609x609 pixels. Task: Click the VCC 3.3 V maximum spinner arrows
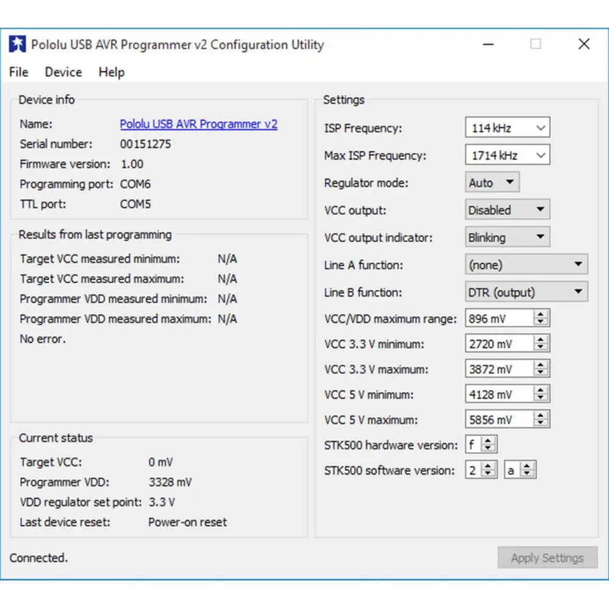coord(541,369)
